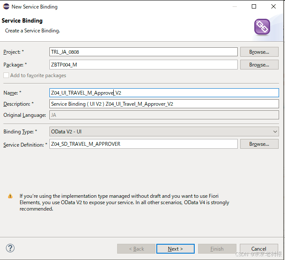Click the help question mark icon
285x260 pixels.
tap(10, 248)
